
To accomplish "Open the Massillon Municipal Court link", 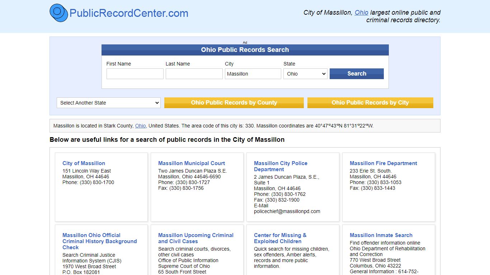I will (x=192, y=163).
